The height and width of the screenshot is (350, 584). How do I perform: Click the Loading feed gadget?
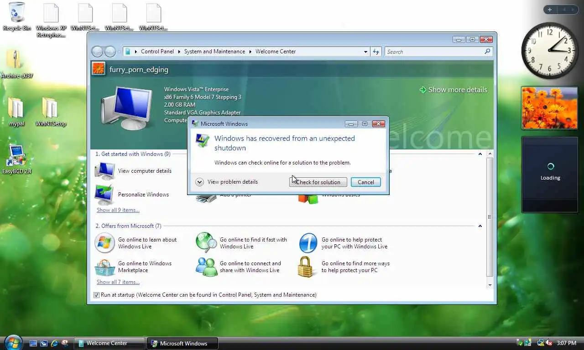coord(550,175)
